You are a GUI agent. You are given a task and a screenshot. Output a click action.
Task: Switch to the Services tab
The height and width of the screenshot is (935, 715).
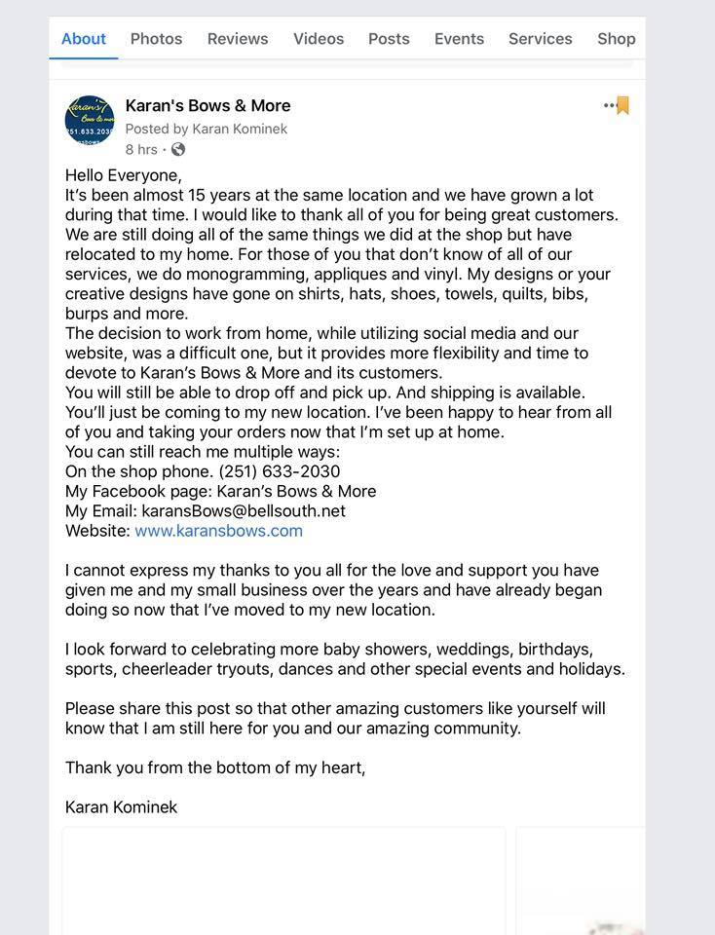point(540,39)
